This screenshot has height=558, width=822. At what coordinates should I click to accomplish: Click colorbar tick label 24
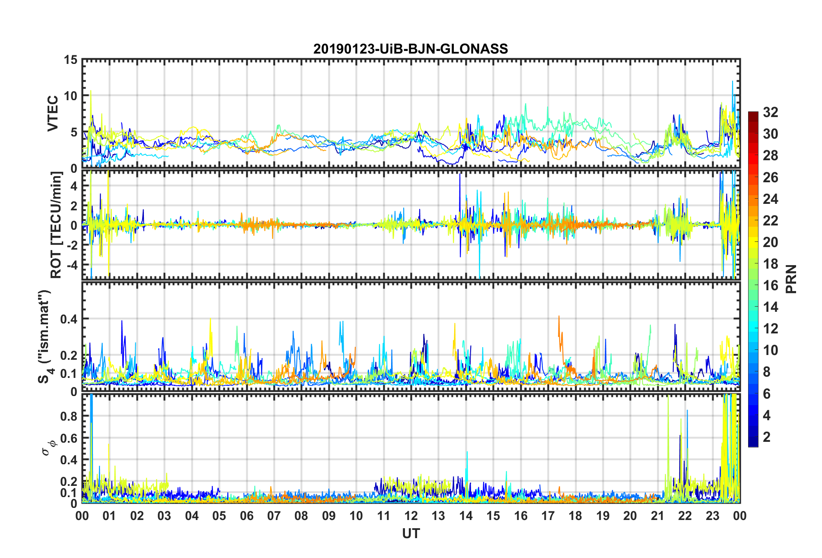pos(770,199)
